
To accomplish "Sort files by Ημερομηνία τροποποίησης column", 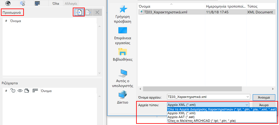I will [x=226, y=7].
